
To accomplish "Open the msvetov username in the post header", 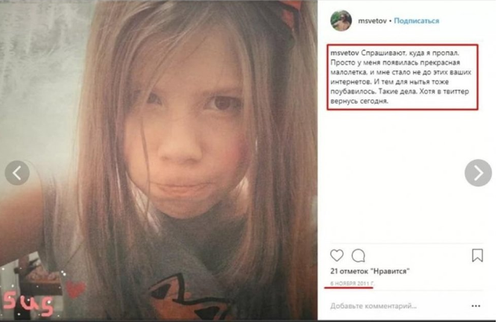I will click(372, 21).
